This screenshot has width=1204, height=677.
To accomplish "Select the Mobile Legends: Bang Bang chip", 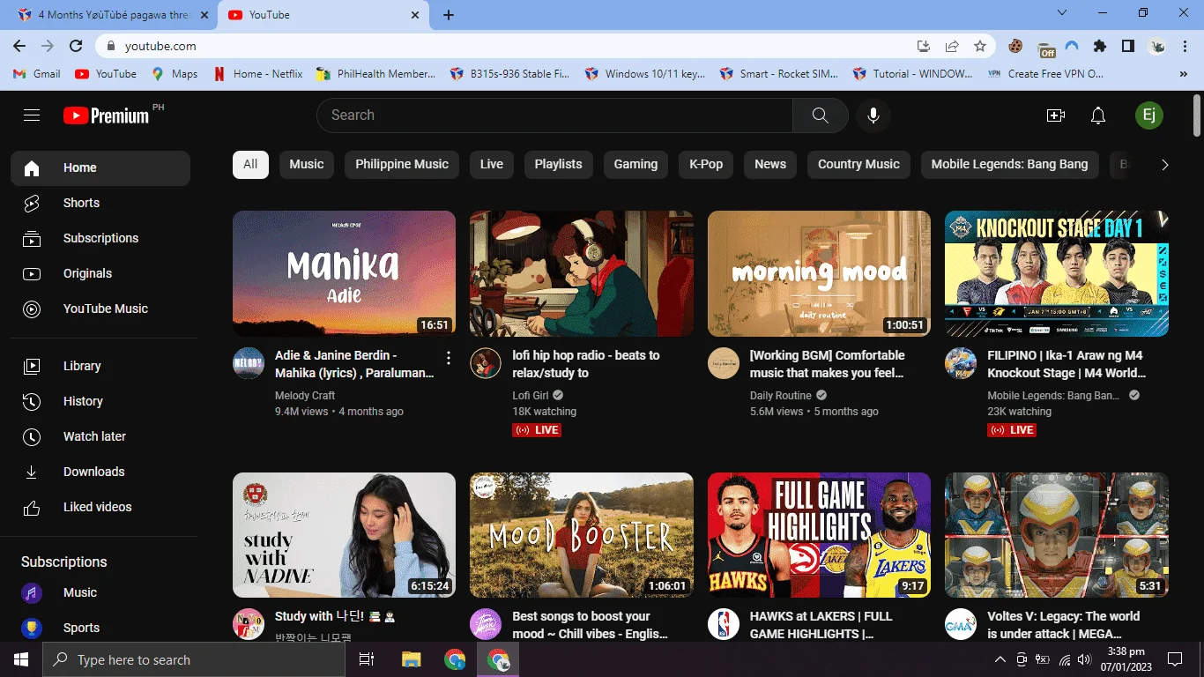I will [1009, 165].
